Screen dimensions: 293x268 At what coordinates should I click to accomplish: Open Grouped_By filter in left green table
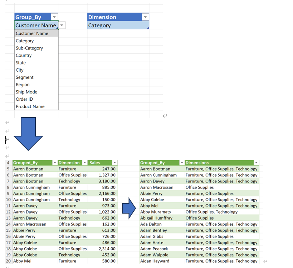tap(55, 163)
